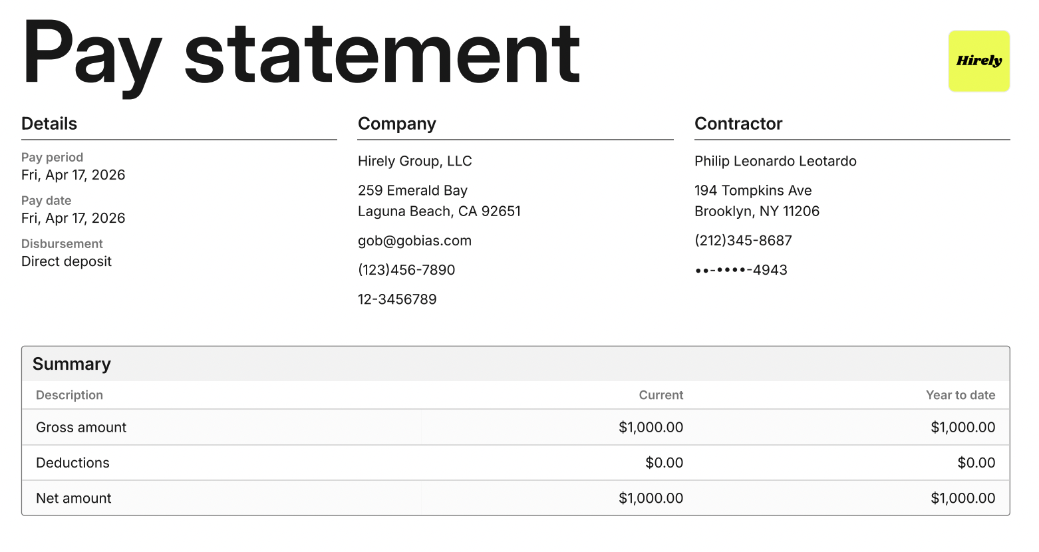Viewport: 1039px width, 552px height.
Task: Click the Hirely logo icon
Action: pyautogui.click(x=978, y=61)
